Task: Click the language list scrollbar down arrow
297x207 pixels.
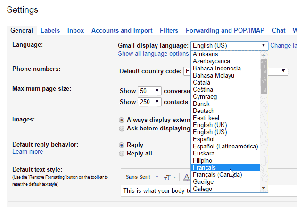Action: pos(264,188)
